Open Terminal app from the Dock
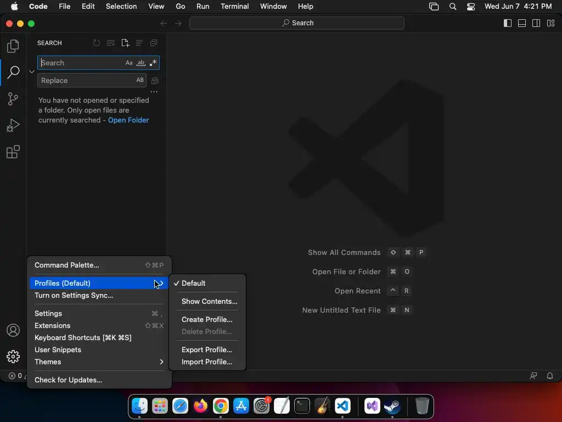562x422 pixels. coord(302,406)
